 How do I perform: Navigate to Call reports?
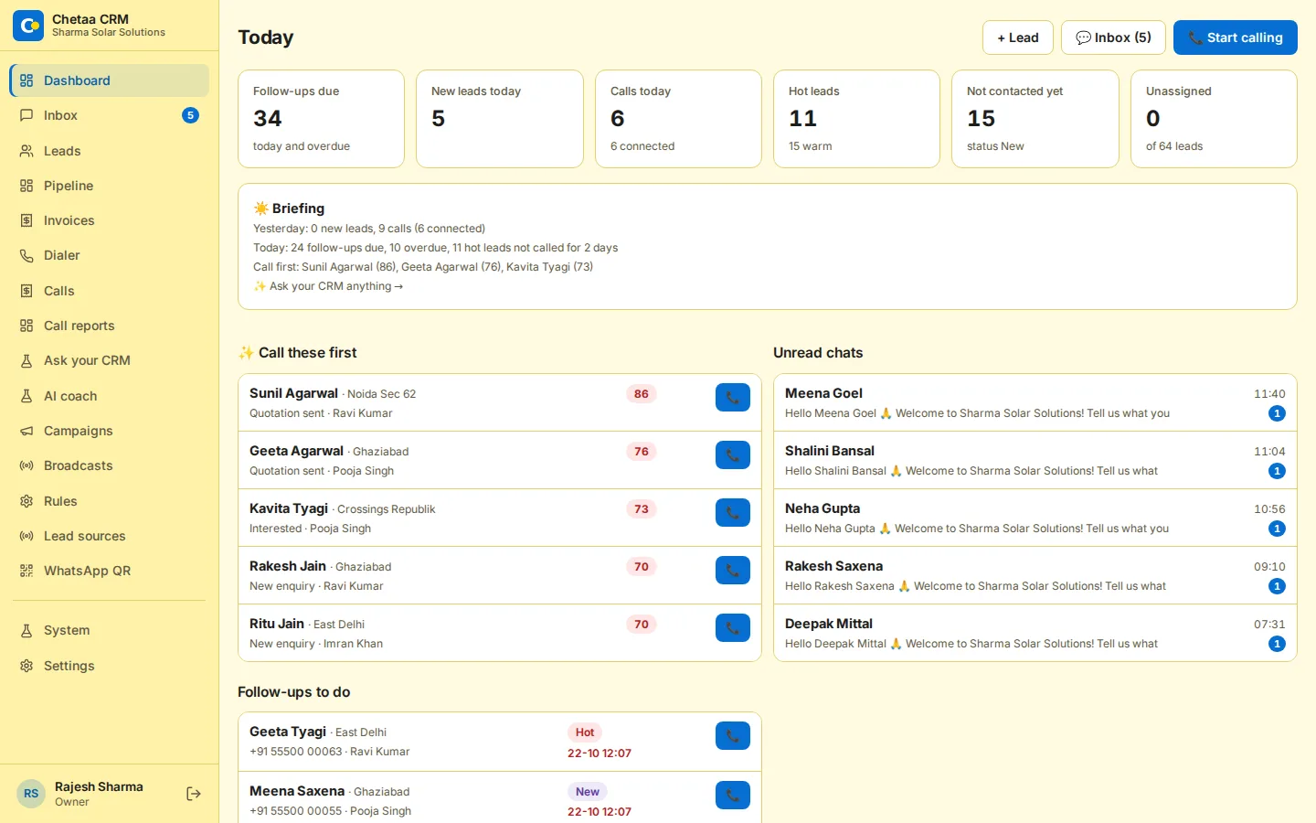[110, 326]
